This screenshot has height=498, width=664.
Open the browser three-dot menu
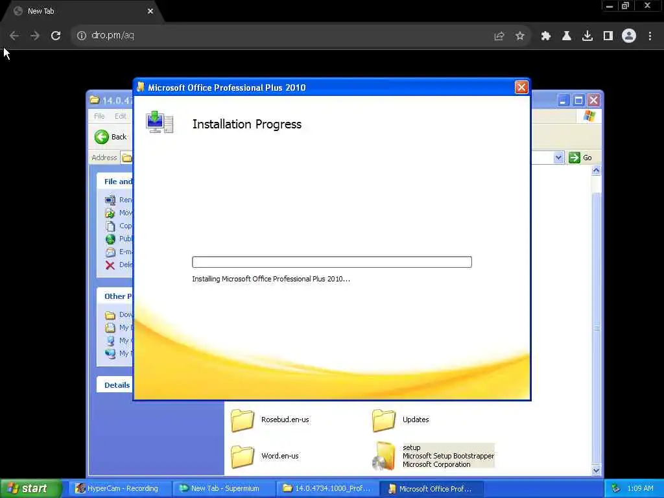[x=650, y=36]
